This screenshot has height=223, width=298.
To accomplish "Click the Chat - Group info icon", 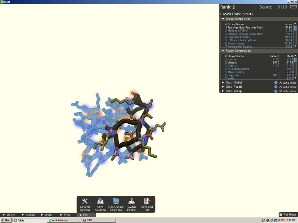I will [276, 91].
